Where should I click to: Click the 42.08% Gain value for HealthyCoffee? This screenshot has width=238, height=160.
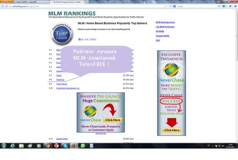[x=128, y=139]
